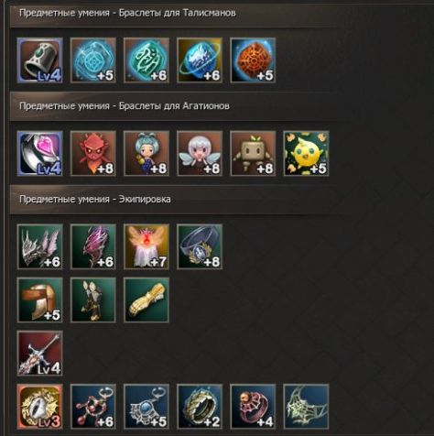Select the yellow chick agathion +5
The image size is (434, 436).
pos(306,153)
